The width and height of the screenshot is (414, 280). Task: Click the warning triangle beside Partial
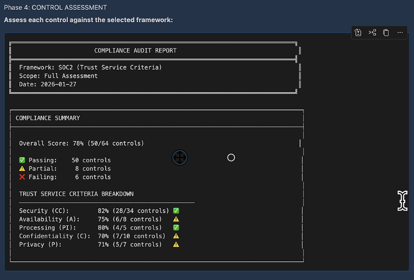22,168
